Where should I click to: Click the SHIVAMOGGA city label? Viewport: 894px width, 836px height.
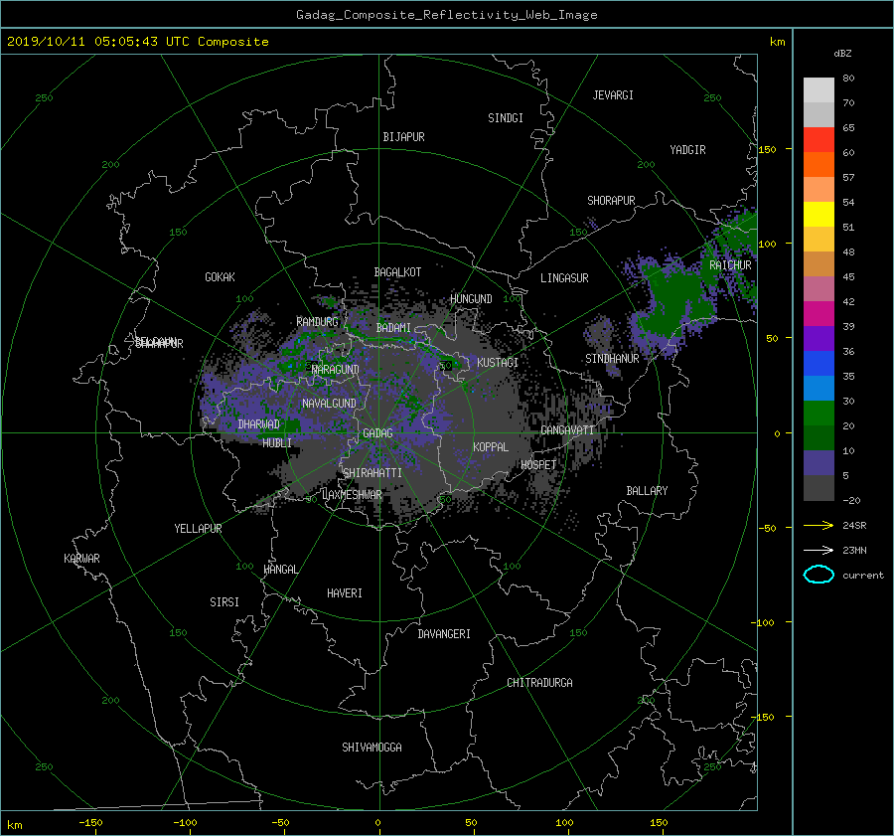372,748
